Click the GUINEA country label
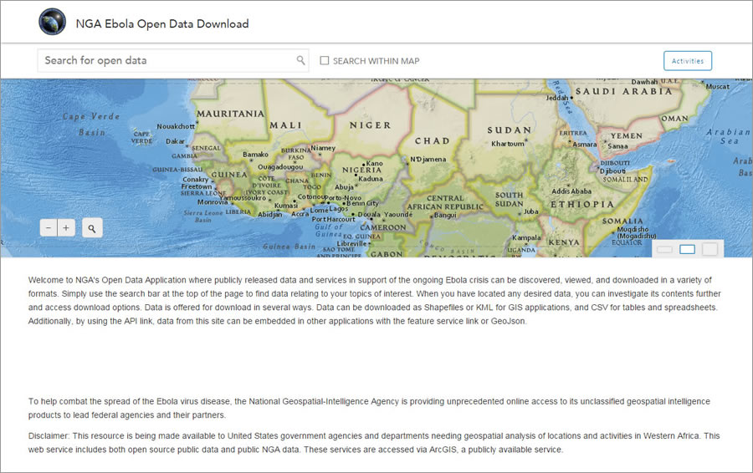 [x=229, y=175]
